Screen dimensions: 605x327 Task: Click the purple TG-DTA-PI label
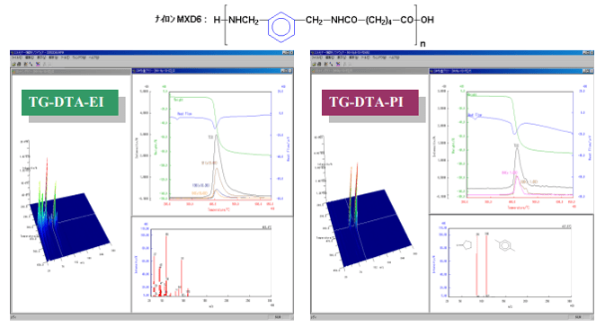(370, 102)
